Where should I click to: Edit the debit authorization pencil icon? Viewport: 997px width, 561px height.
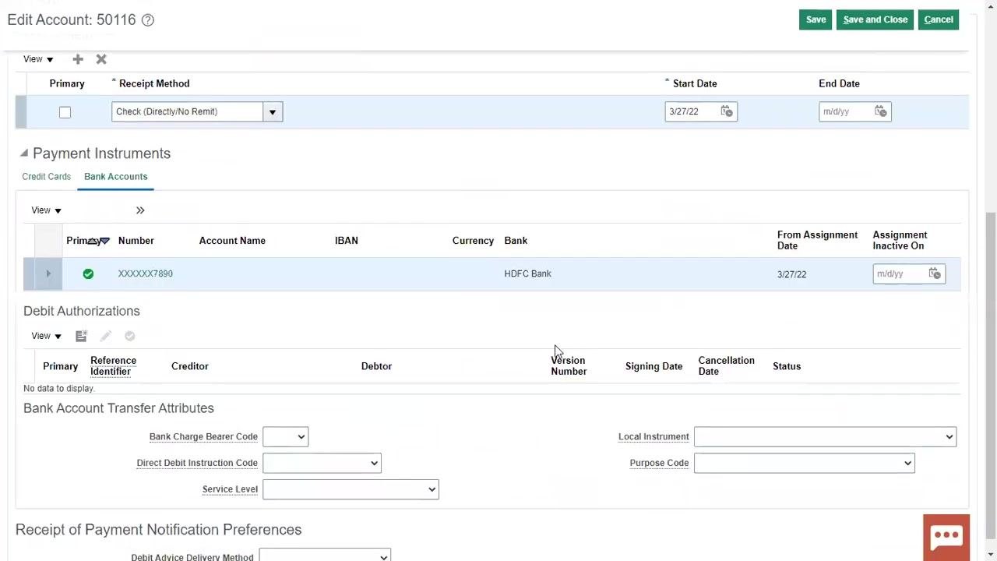point(106,336)
